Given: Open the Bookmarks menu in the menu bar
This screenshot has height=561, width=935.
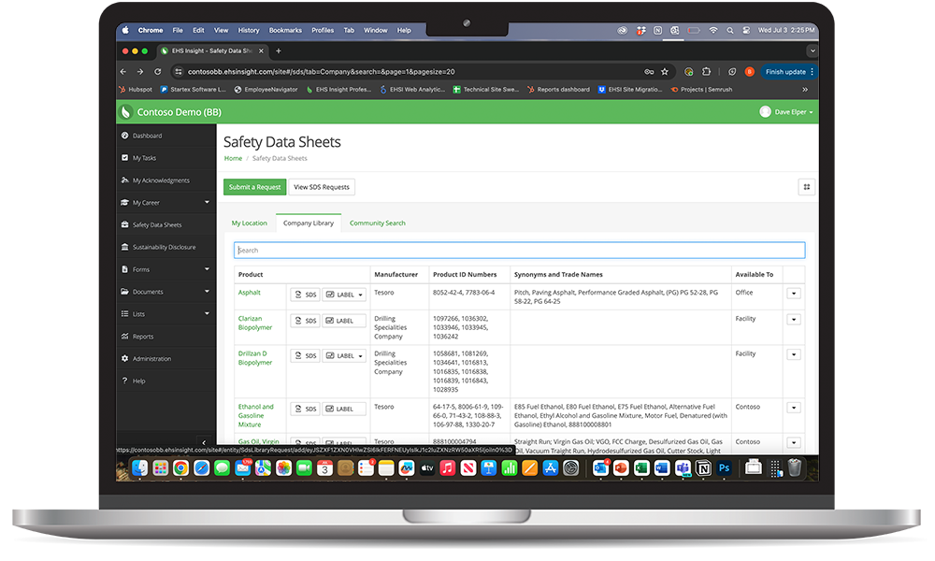Looking at the screenshot, I should click(284, 29).
